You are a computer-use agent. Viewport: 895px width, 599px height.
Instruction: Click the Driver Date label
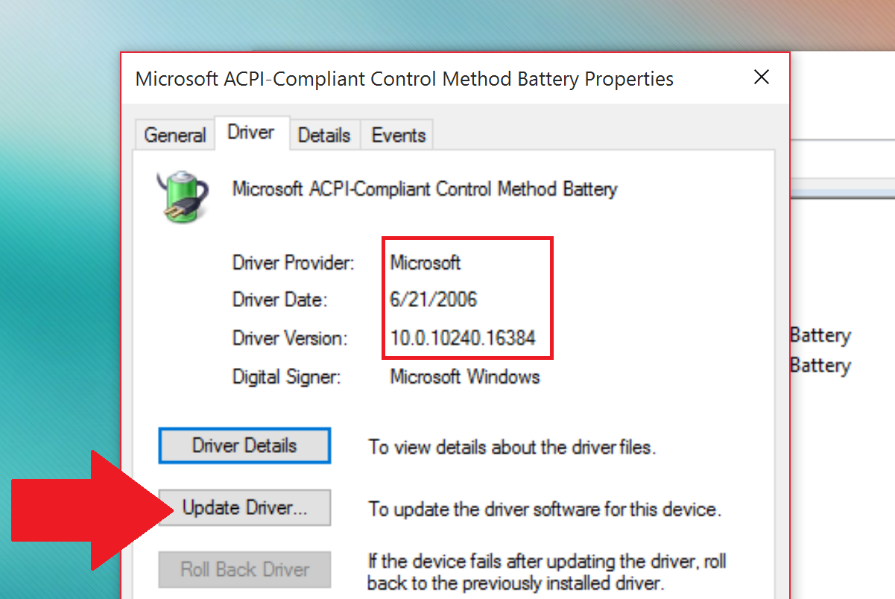click(x=280, y=300)
